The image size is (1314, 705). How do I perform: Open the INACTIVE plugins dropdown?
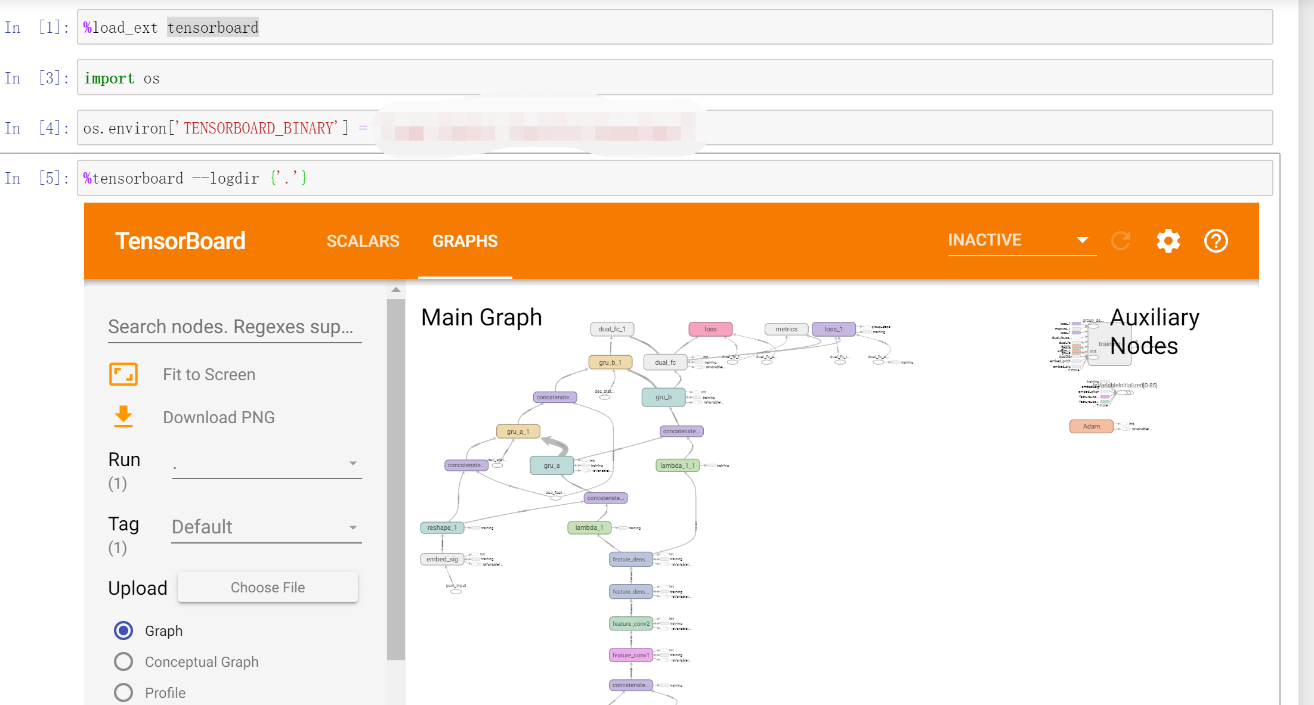tap(1021, 240)
